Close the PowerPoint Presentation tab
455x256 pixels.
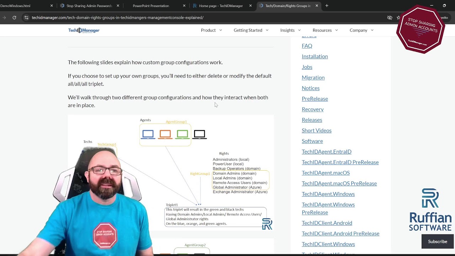[184, 6]
